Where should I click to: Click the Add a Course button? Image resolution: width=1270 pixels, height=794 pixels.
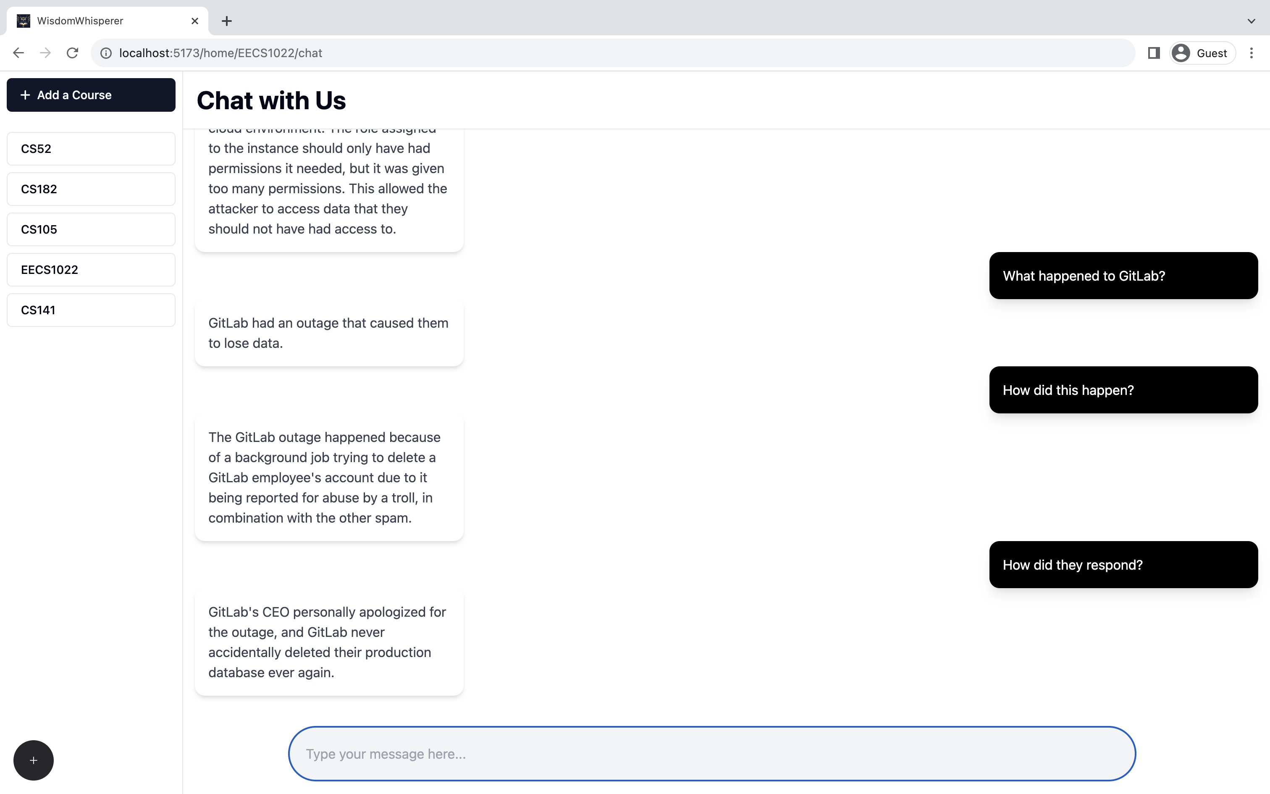tap(91, 95)
